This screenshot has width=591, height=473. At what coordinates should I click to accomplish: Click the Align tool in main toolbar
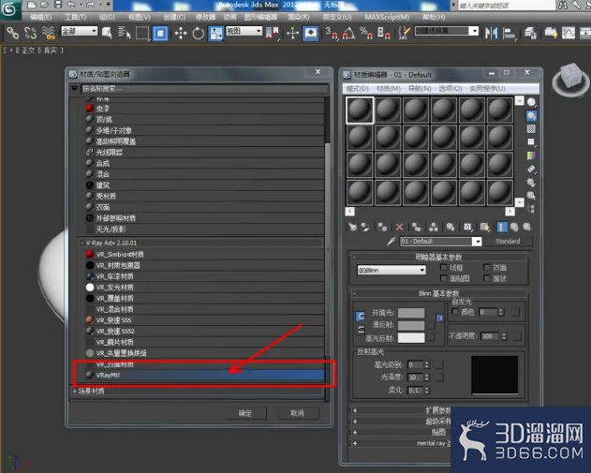point(510,33)
